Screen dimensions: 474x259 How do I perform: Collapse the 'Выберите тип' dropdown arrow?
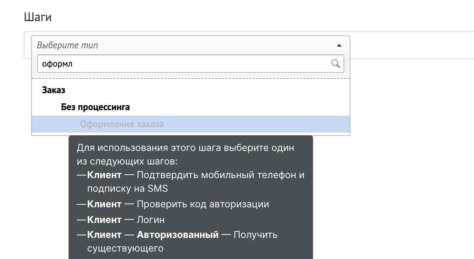pos(339,45)
